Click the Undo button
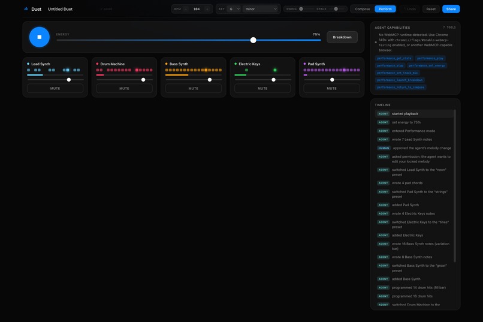The image size is (483, 322). click(x=409, y=9)
